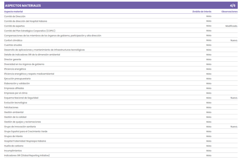This screenshot has height=159, width=242.
Task: Select 'Diversidad en los órganos de gobierno'
Action: 24,64
